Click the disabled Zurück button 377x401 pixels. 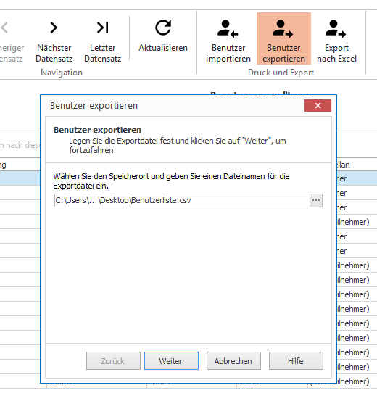pos(113,361)
